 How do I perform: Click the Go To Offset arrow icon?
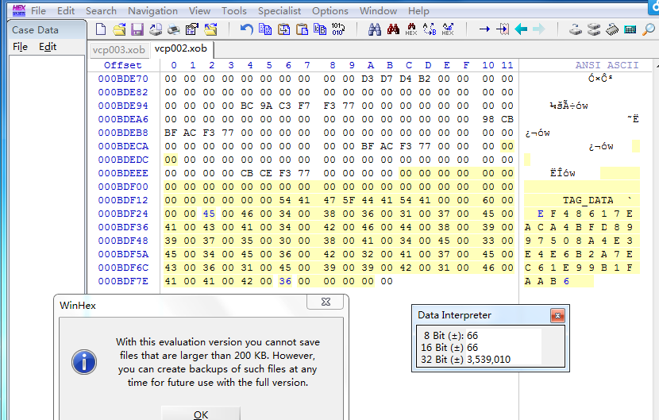coord(484,29)
